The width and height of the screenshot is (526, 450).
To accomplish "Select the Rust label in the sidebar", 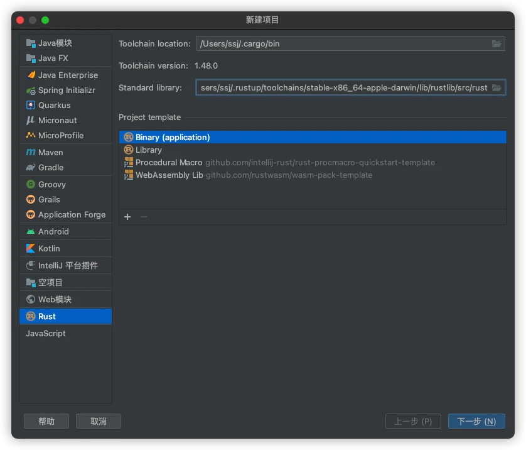I will (x=47, y=316).
